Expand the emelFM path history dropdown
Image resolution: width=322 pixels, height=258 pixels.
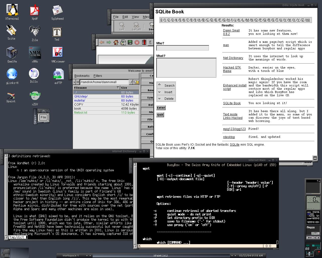[x=131, y=82]
